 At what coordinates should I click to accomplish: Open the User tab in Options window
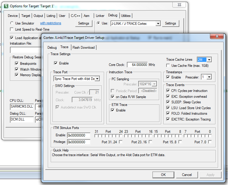pyautogui.click(x=62, y=16)
